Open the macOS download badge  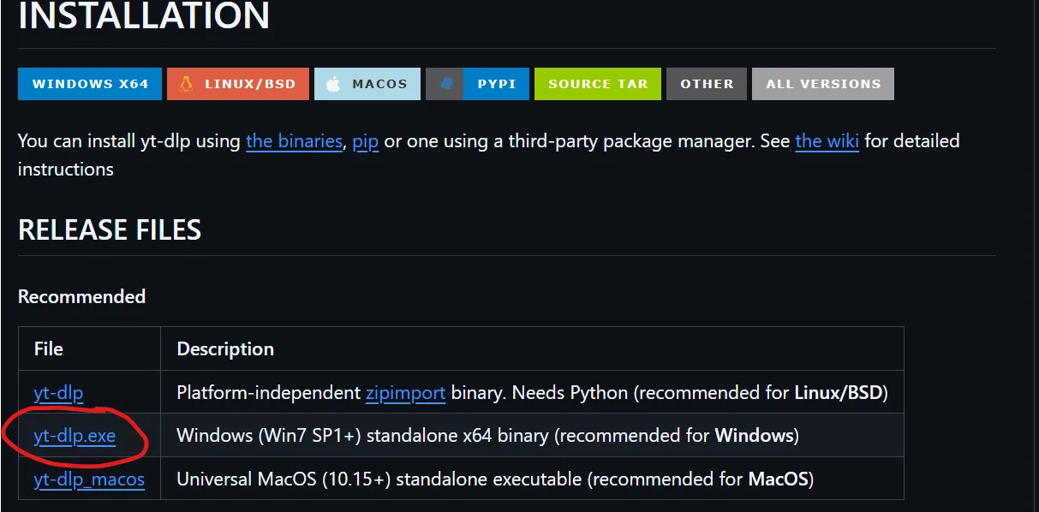pyautogui.click(x=367, y=84)
